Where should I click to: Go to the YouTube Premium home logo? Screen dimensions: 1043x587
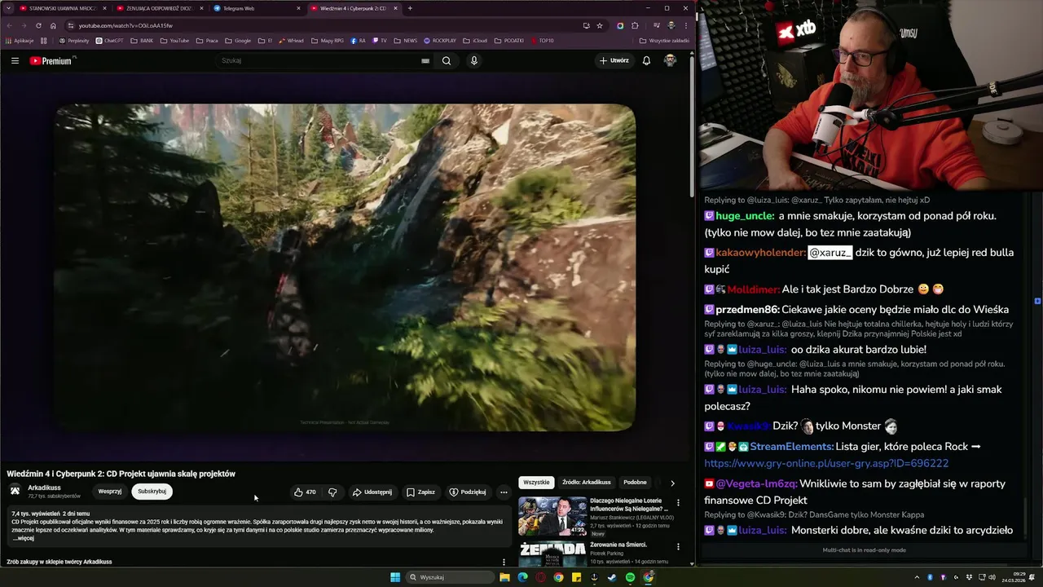(51, 60)
